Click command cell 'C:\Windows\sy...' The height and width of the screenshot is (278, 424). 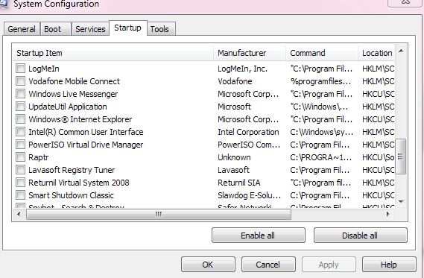321,132
